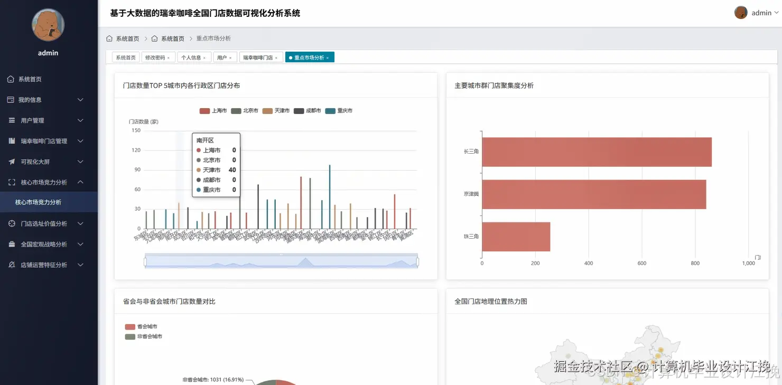The image size is (782, 385).
Task: Click the second 系统首页 breadcrumb link
Action: (173, 39)
